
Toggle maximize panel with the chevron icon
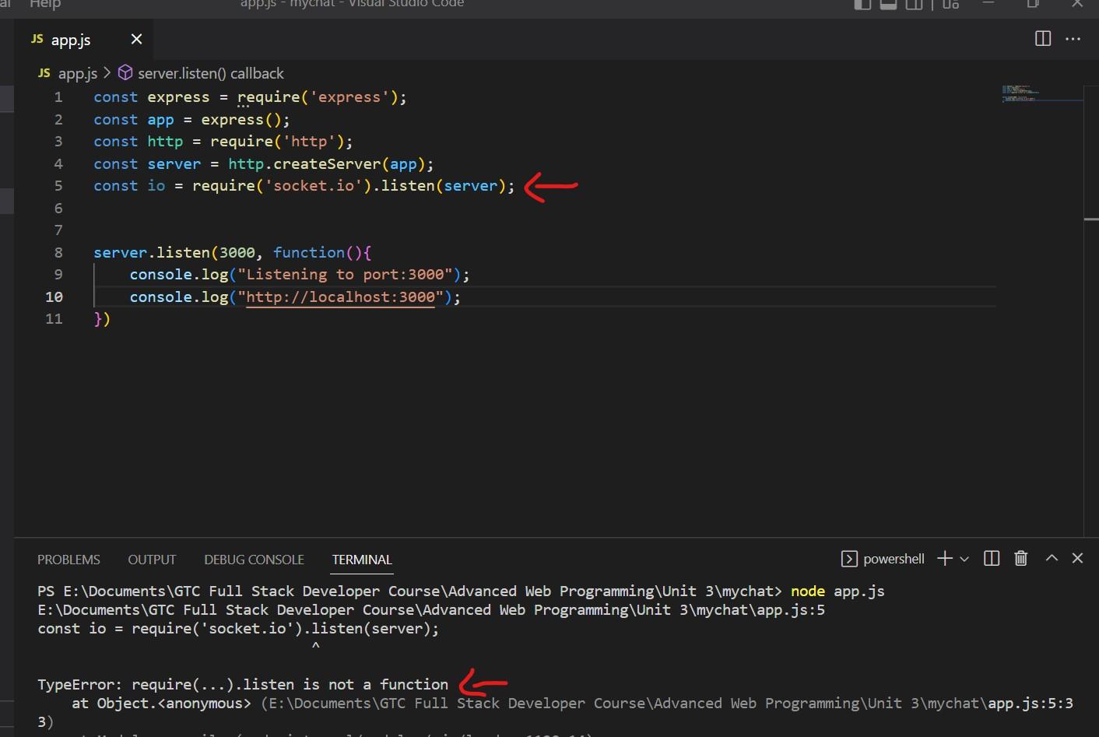click(x=1051, y=558)
